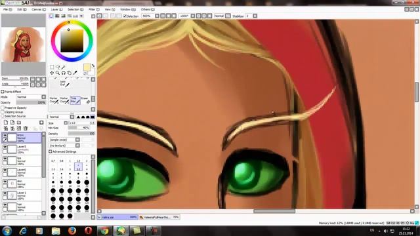Open the Layer menu
420x236 pixels.
tap(56, 9)
